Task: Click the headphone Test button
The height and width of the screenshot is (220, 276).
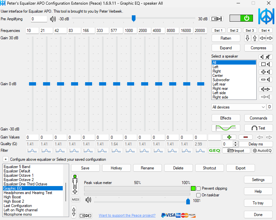Action: 258,128
